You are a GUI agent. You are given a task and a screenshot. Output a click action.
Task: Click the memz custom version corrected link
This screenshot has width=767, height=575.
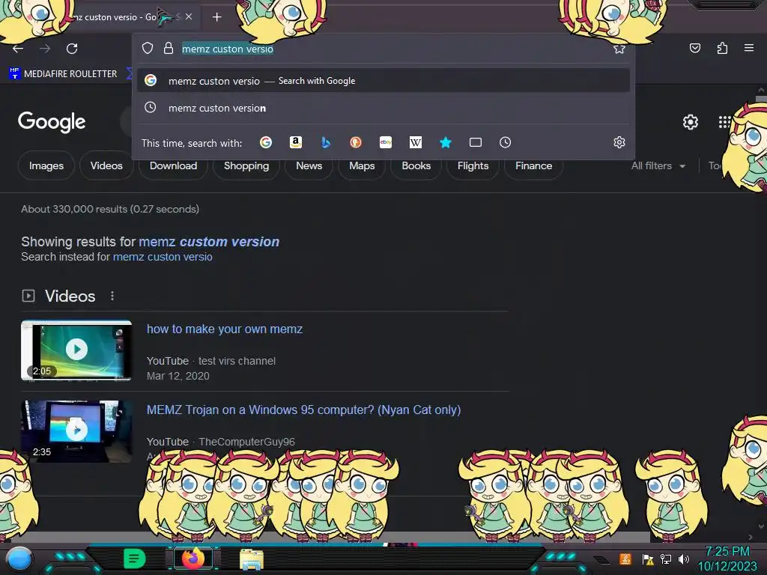tap(209, 242)
